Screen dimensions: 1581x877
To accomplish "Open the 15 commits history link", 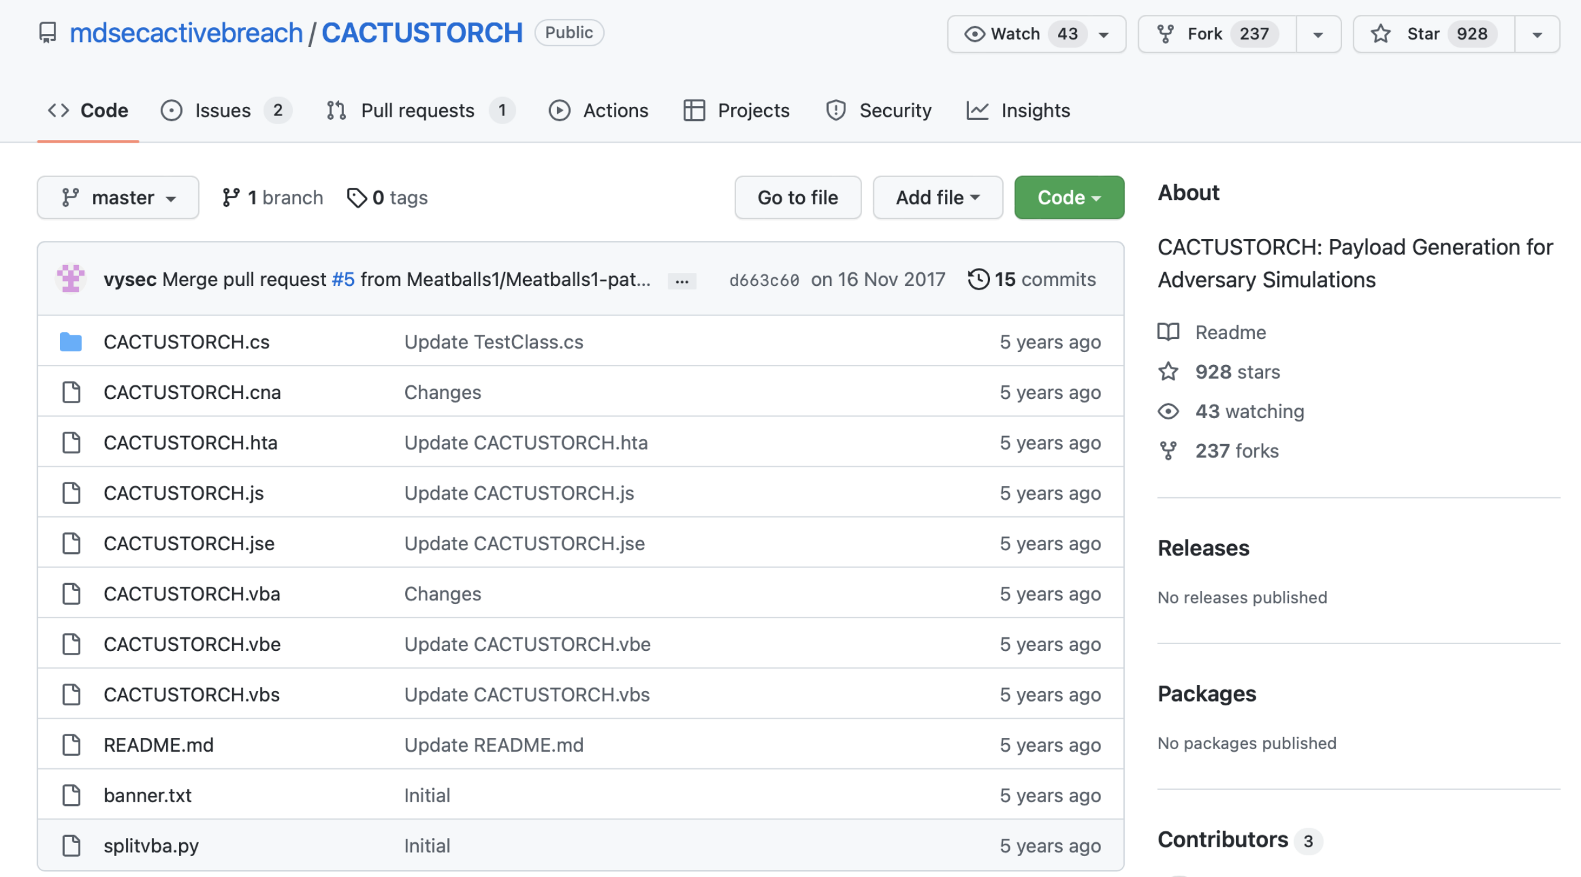I will (1032, 279).
